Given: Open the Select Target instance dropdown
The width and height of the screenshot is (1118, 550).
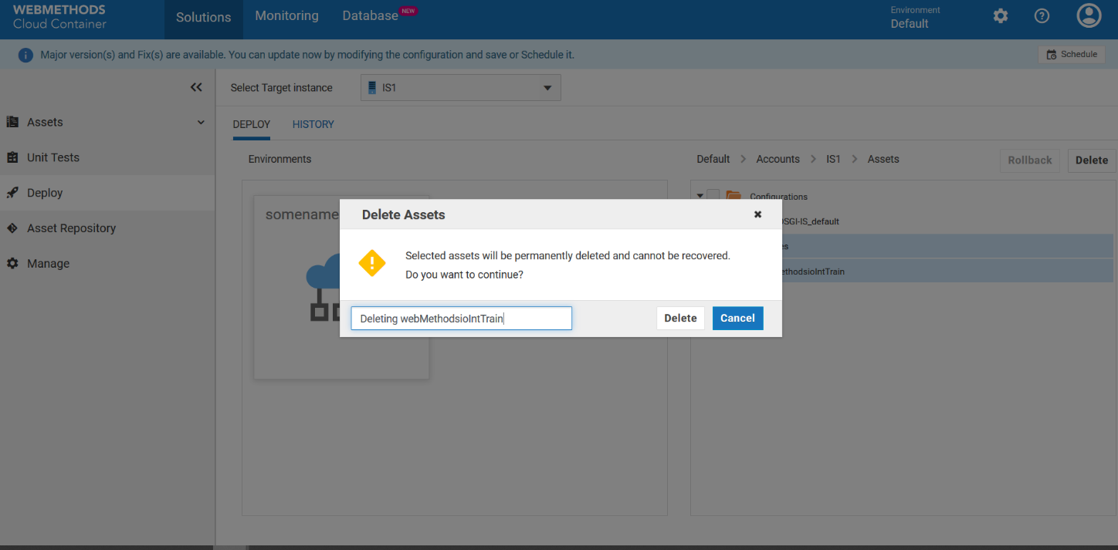Looking at the screenshot, I should point(461,88).
